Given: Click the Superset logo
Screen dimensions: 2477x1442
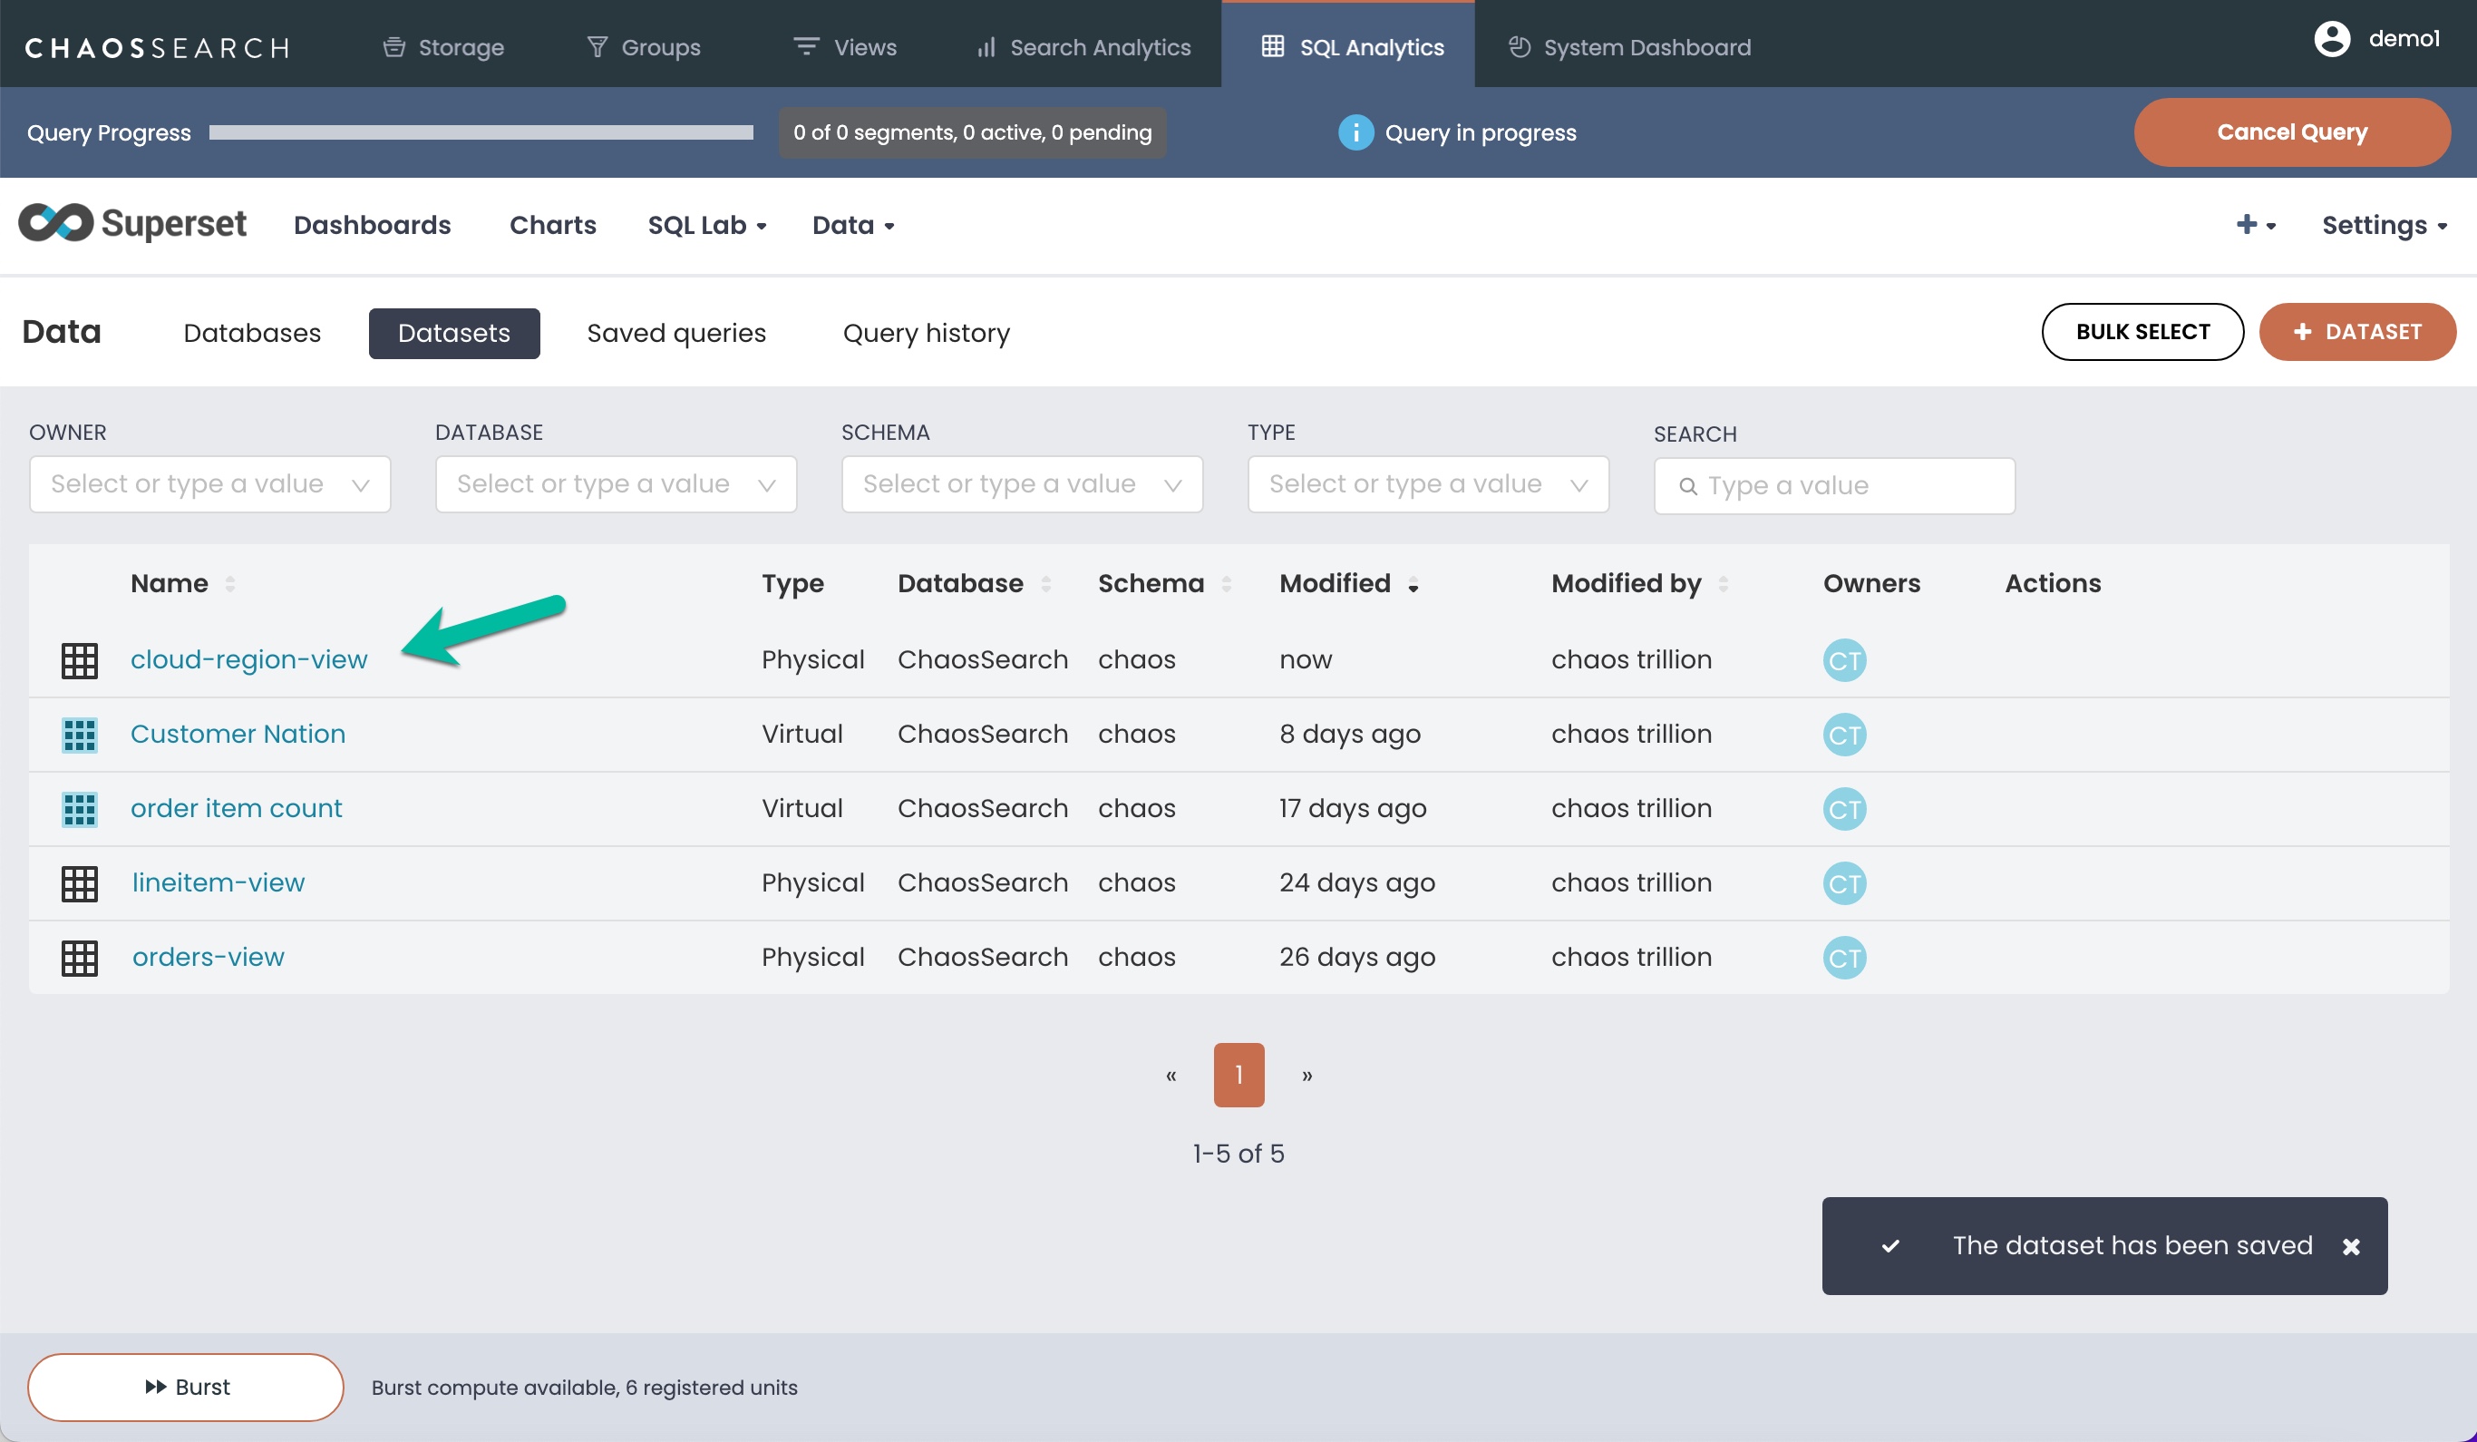Looking at the screenshot, I should click(x=132, y=224).
